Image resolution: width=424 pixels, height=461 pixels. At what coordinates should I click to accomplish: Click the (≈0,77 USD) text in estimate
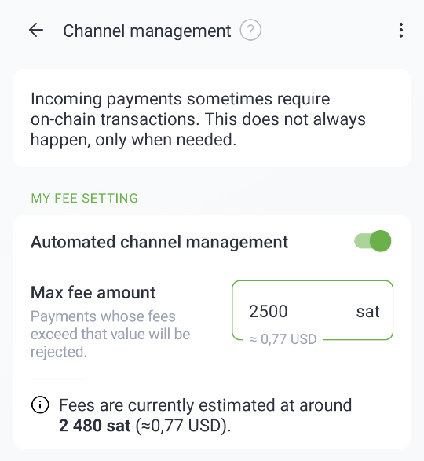(183, 426)
